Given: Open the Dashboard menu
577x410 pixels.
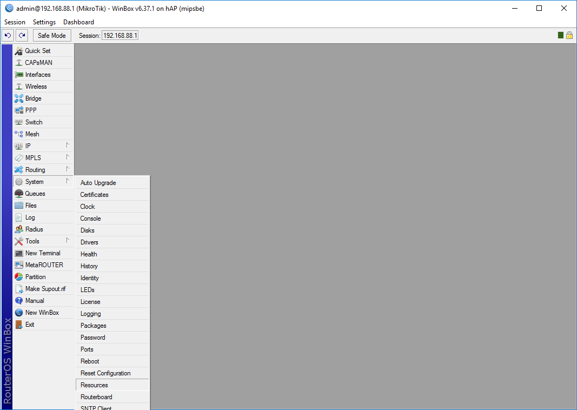Looking at the screenshot, I should click(79, 22).
